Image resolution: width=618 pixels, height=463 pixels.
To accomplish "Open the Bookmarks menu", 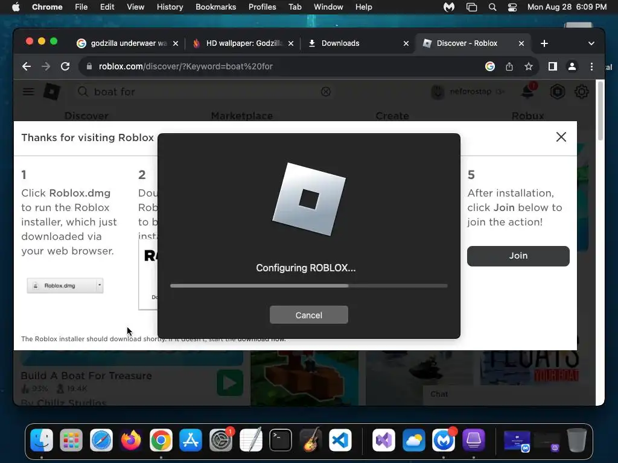I will 215,7.
